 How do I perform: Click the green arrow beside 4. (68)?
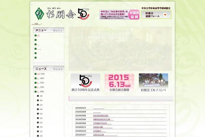36,92
